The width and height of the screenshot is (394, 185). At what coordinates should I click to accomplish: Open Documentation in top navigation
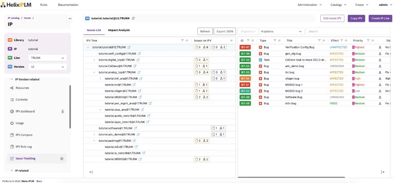(68, 5)
